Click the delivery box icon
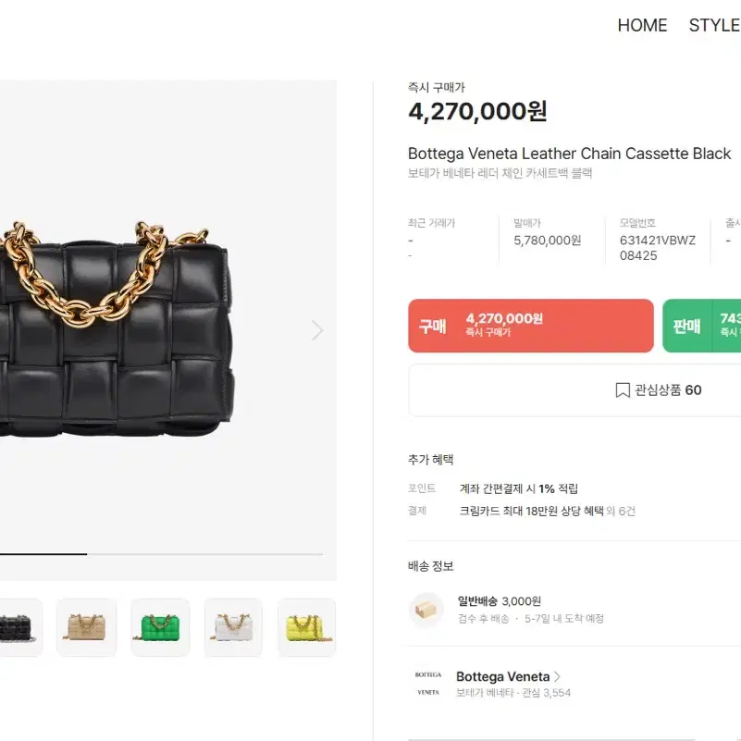 point(426,610)
